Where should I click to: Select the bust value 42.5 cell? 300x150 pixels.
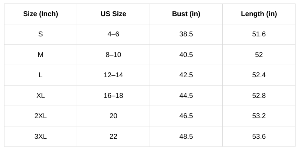[x=186, y=75]
